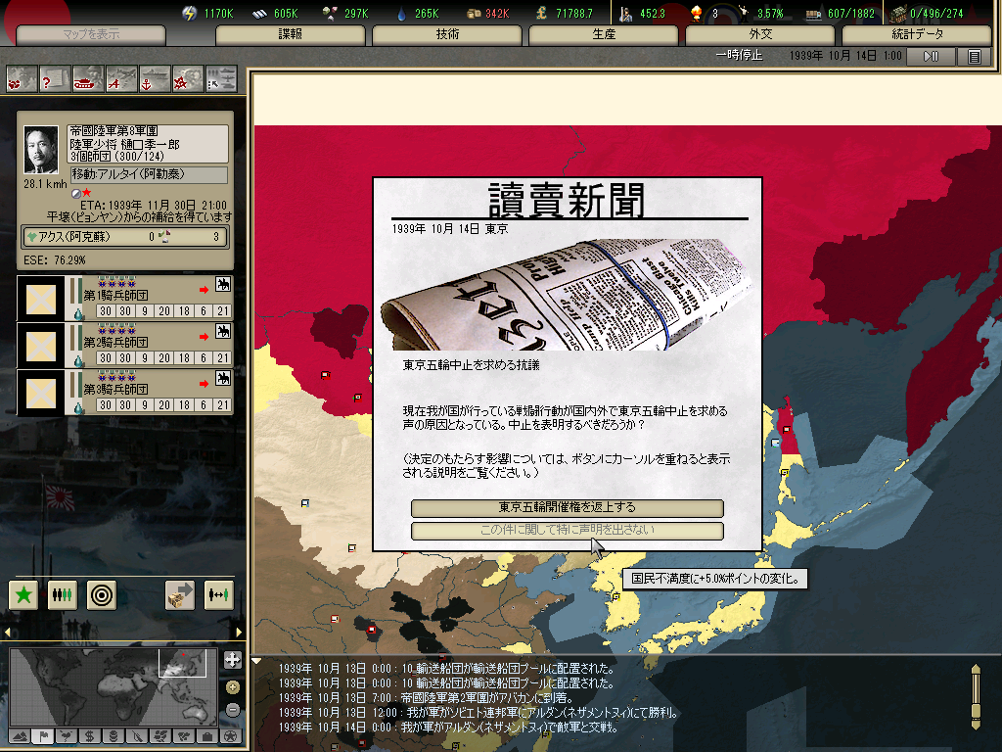Screen dimensions: 1002x752
Task: Click the general's portrait photo
Action: [x=41, y=150]
